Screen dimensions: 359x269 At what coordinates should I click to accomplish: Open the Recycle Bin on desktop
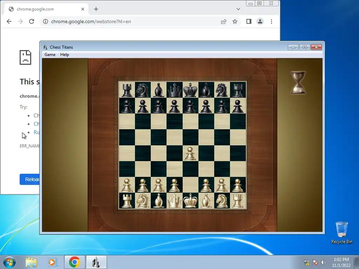(x=341, y=233)
